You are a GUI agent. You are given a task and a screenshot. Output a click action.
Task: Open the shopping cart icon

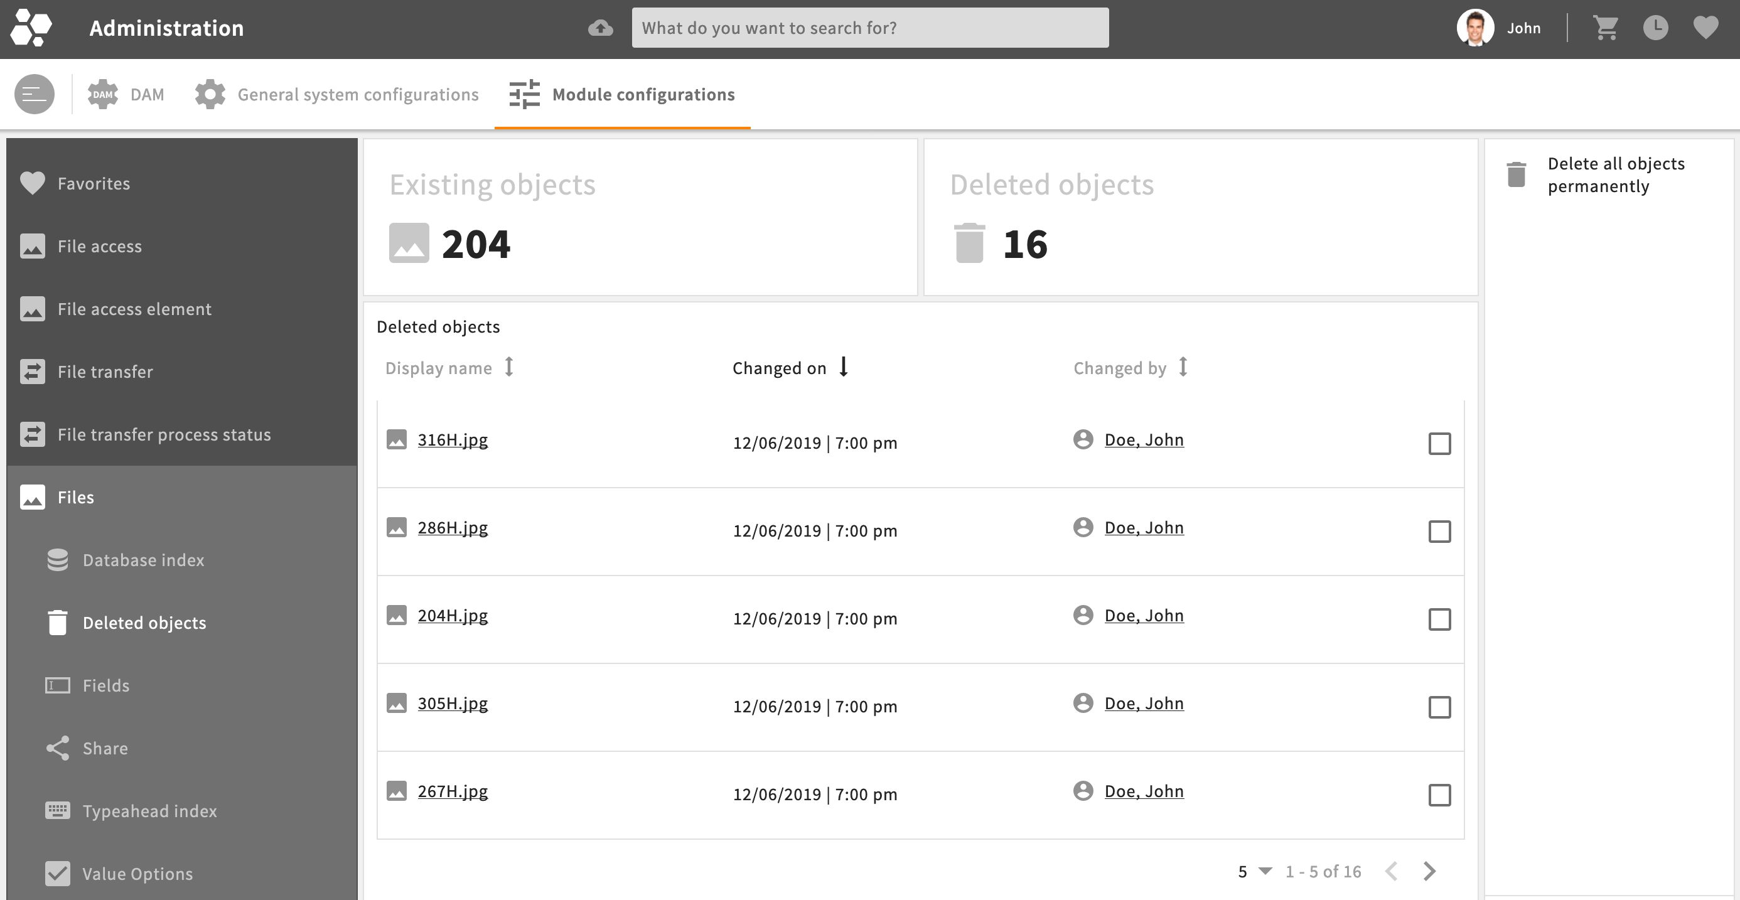(1605, 28)
